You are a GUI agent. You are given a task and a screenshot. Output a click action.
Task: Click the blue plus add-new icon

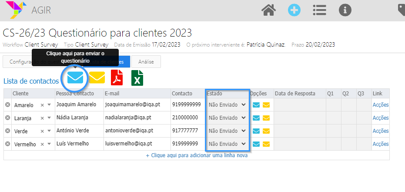[x=294, y=10]
